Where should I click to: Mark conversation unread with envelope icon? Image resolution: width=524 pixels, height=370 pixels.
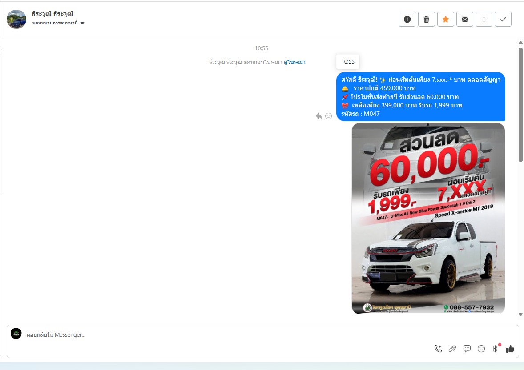click(464, 19)
